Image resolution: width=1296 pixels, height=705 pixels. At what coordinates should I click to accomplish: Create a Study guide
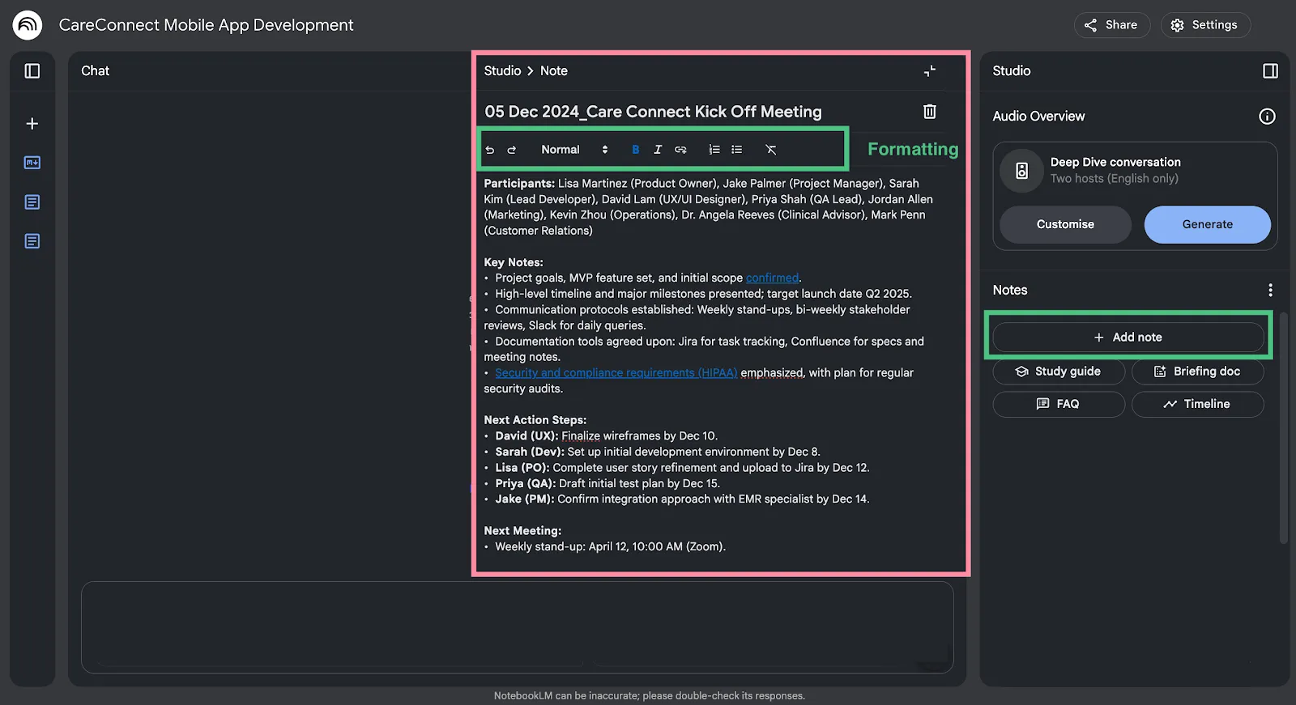point(1059,372)
